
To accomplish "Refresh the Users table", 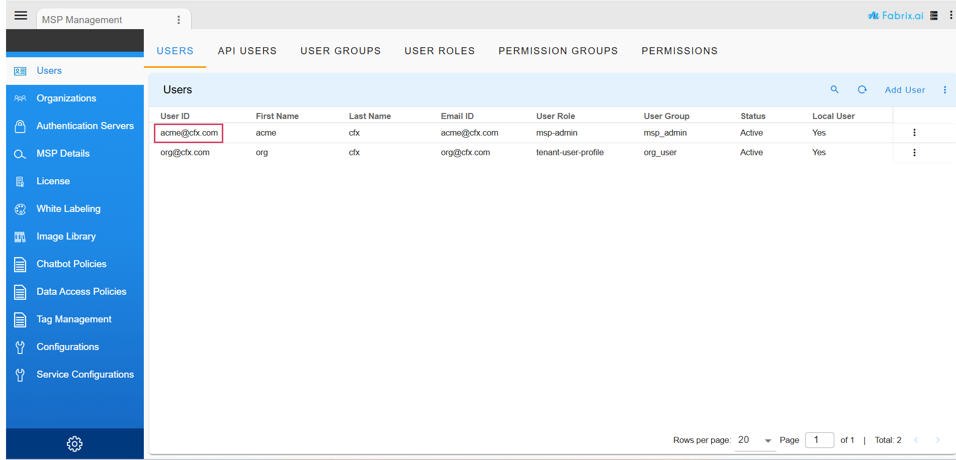I will (862, 89).
